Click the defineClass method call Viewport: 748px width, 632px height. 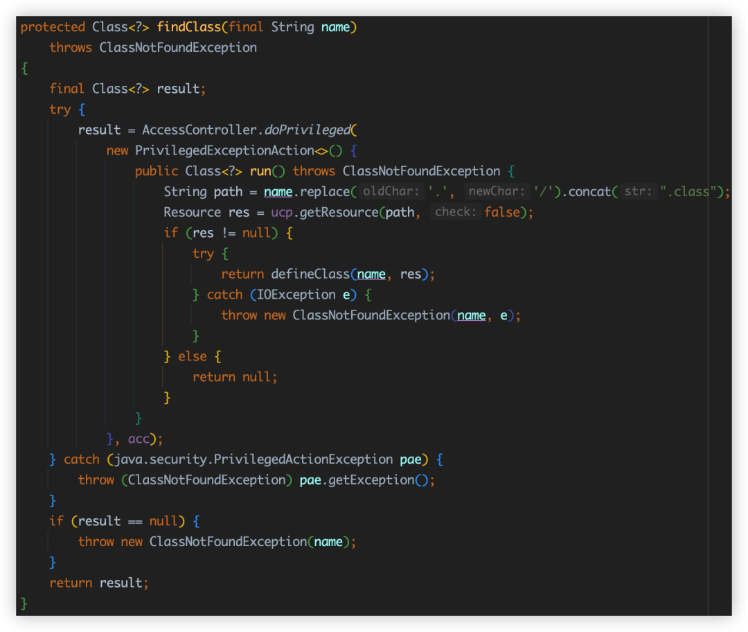point(310,274)
